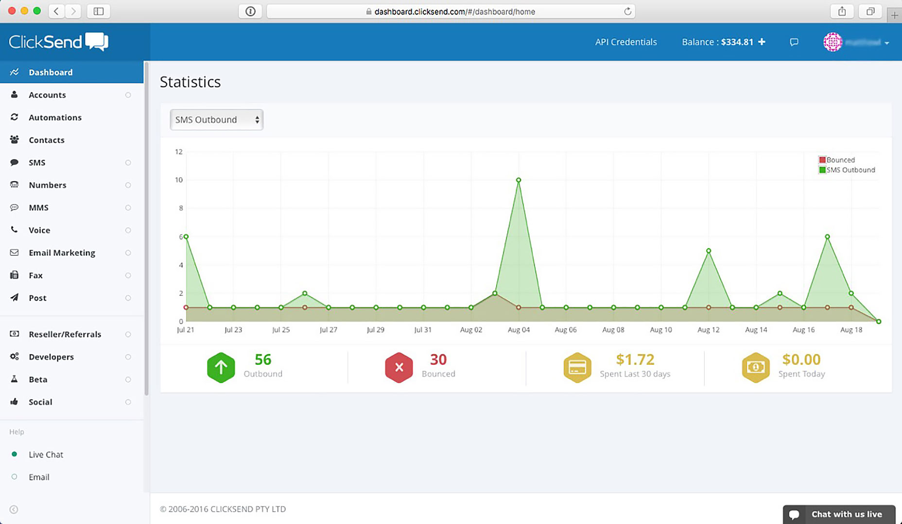Start a chat with Chat with us live
The width and height of the screenshot is (902, 524).
coord(839,514)
